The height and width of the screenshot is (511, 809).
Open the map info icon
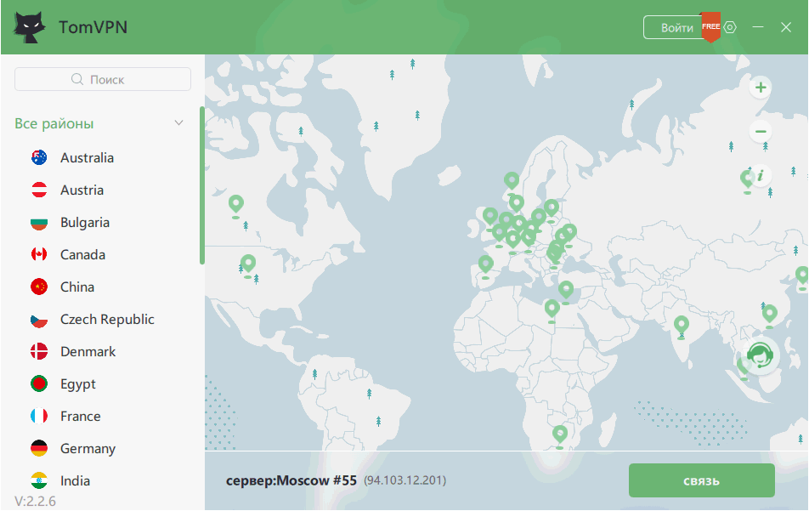(761, 175)
